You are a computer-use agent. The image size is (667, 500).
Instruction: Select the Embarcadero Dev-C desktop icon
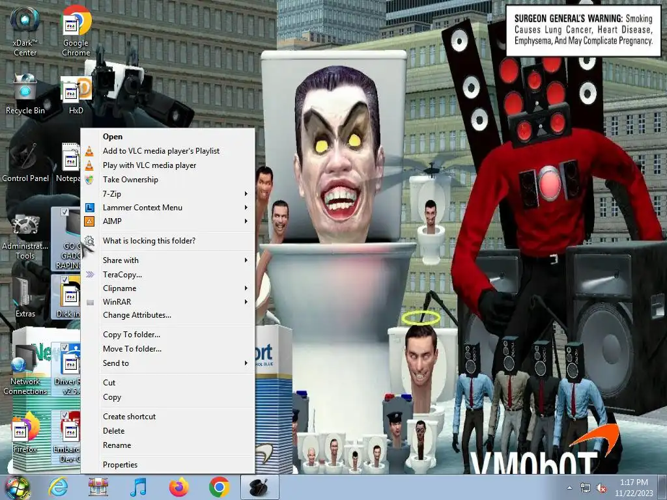pyautogui.click(x=67, y=437)
